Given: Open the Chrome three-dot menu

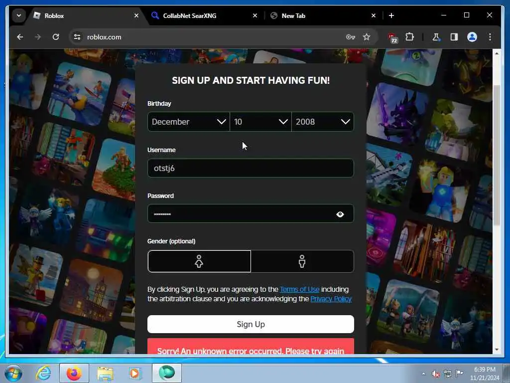Looking at the screenshot, I should tap(490, 37).
